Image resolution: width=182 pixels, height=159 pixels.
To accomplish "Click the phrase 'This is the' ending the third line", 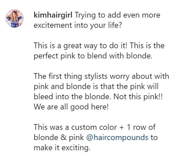I will 147,46.
